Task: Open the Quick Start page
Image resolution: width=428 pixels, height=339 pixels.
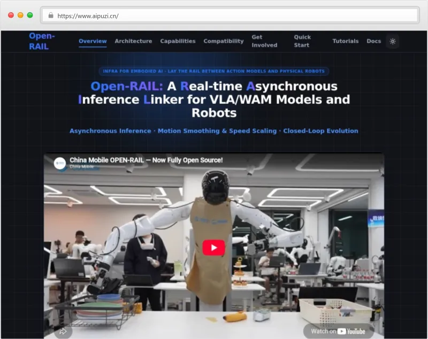Action: click(x=302, y=41)
